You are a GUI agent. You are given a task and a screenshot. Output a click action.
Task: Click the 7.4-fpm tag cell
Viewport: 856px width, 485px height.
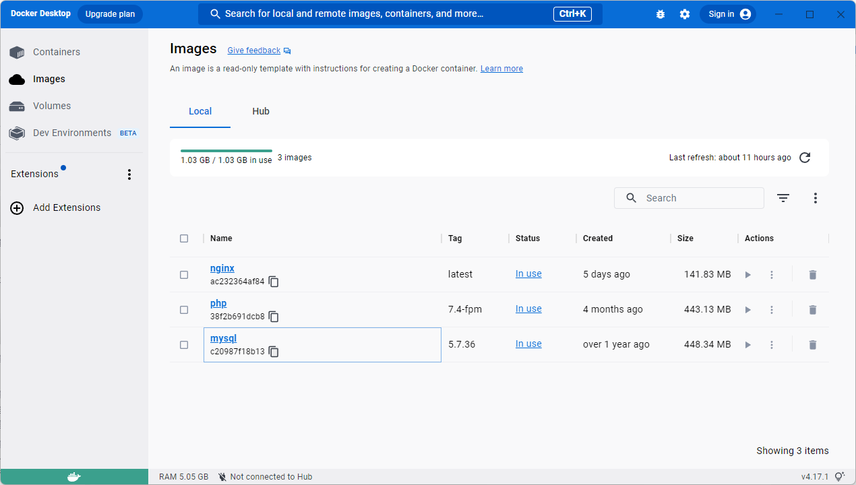point(465,310)
